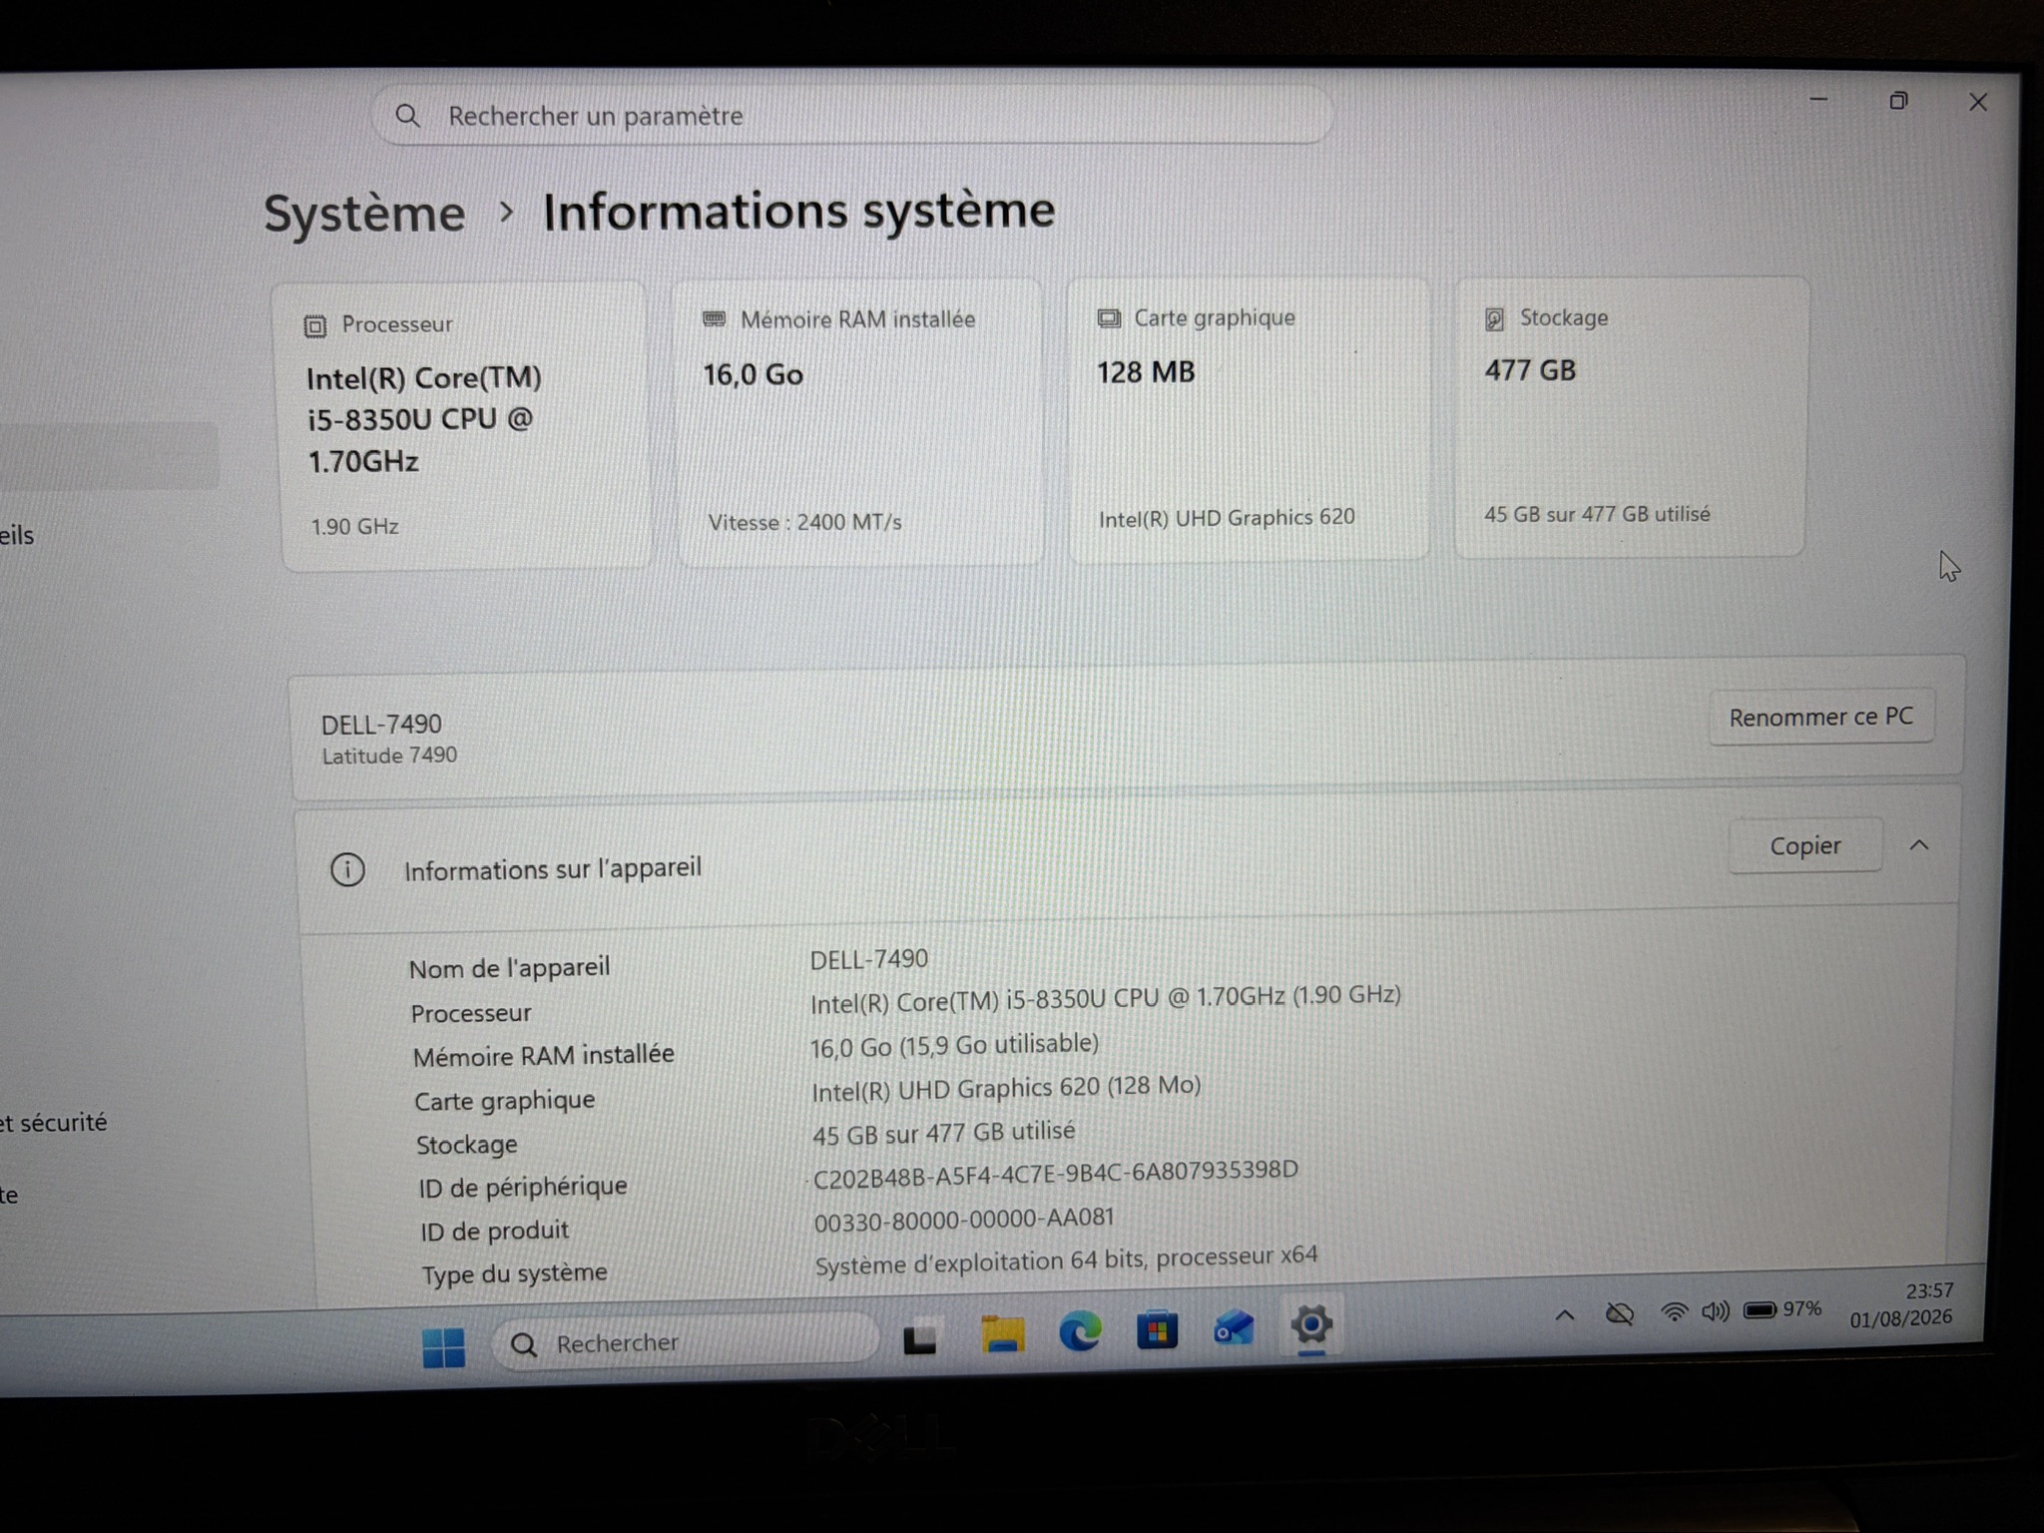This screenshot has width=2044, height=1533.
Task: Click the Carte graphique icon
Action: click(x=1109, y=318)
